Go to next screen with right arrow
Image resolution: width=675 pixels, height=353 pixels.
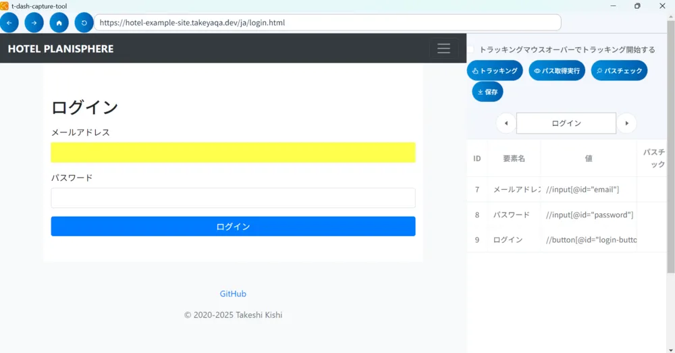(626, 124)
